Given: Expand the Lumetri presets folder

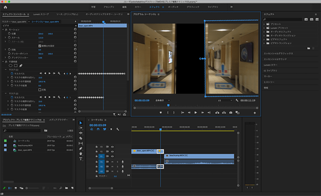Looking at the screenshot, I should (265, 27).
